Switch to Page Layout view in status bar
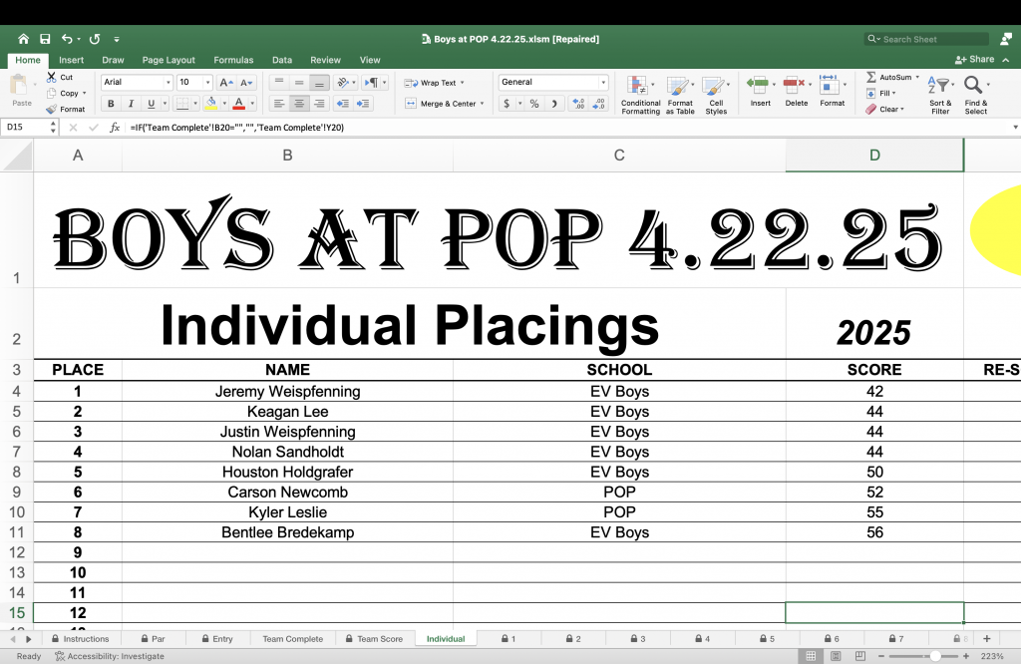The image size is (1021, 664). coord(836,656)
